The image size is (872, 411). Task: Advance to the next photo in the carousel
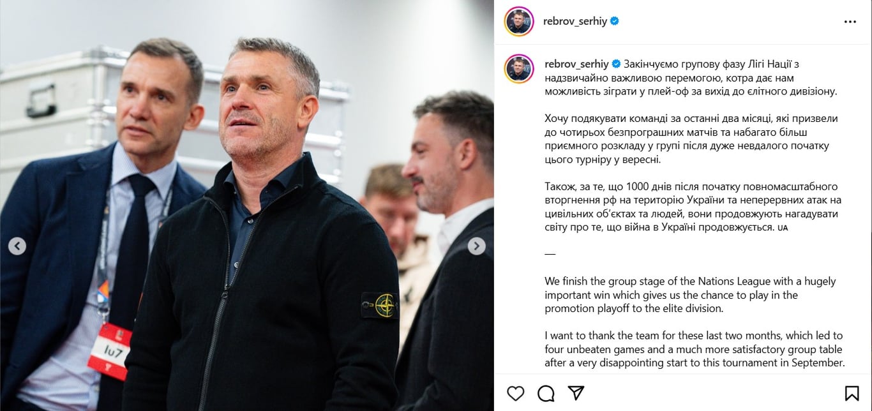coord(476,246)
